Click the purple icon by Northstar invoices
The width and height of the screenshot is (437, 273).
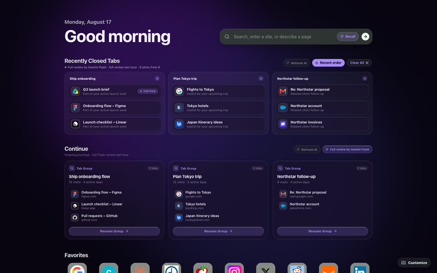(x=283, y=124)
